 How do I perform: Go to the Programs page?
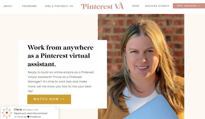(29, 6)
